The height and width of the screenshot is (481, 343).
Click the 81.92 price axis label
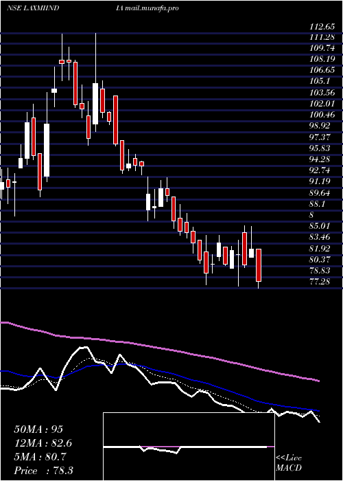tap(320, 249)
